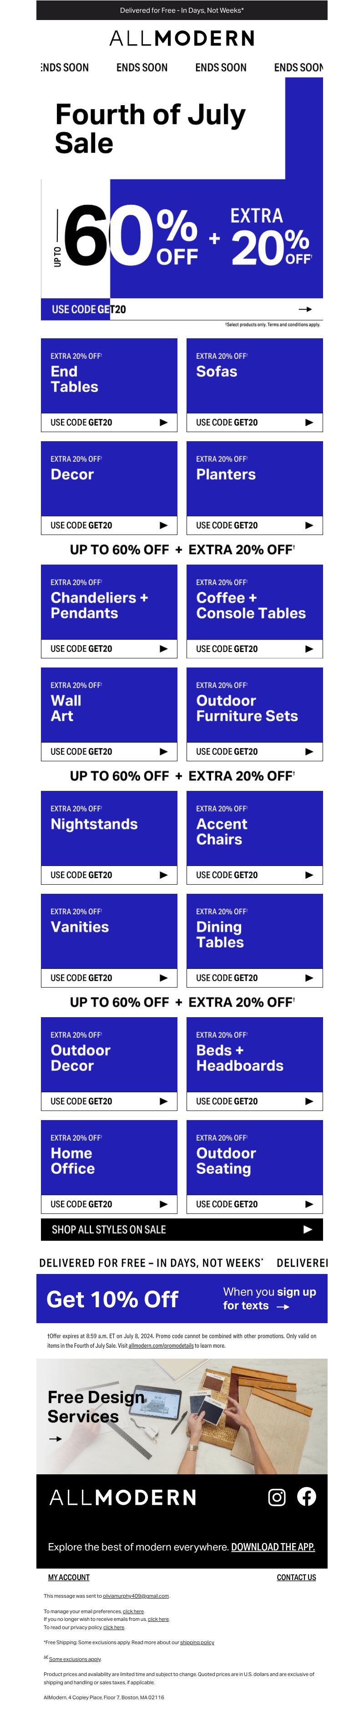Open the Chandeliers + Pendants category tile
This screenshot has width=364, height=1712.
coord(109,611)
